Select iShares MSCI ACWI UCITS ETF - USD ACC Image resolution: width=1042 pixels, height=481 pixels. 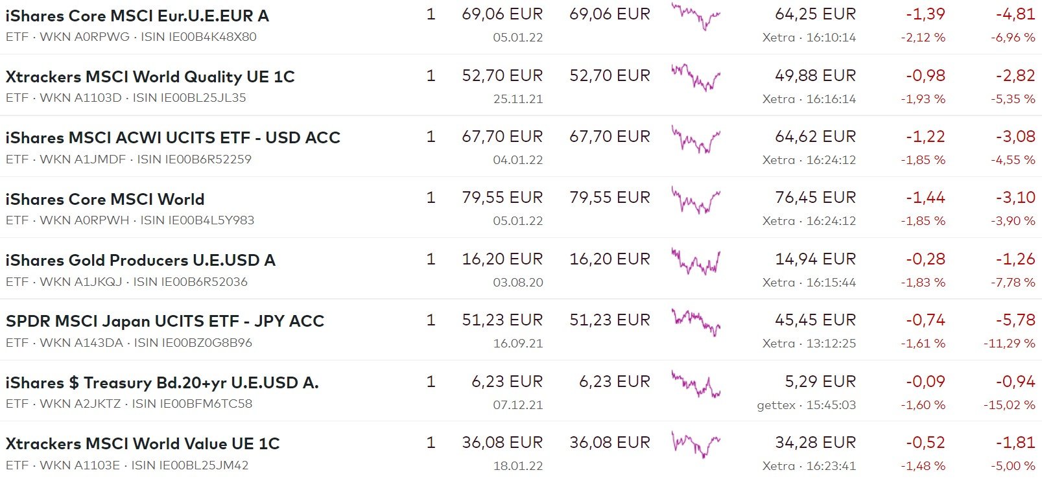click(172, 137)
